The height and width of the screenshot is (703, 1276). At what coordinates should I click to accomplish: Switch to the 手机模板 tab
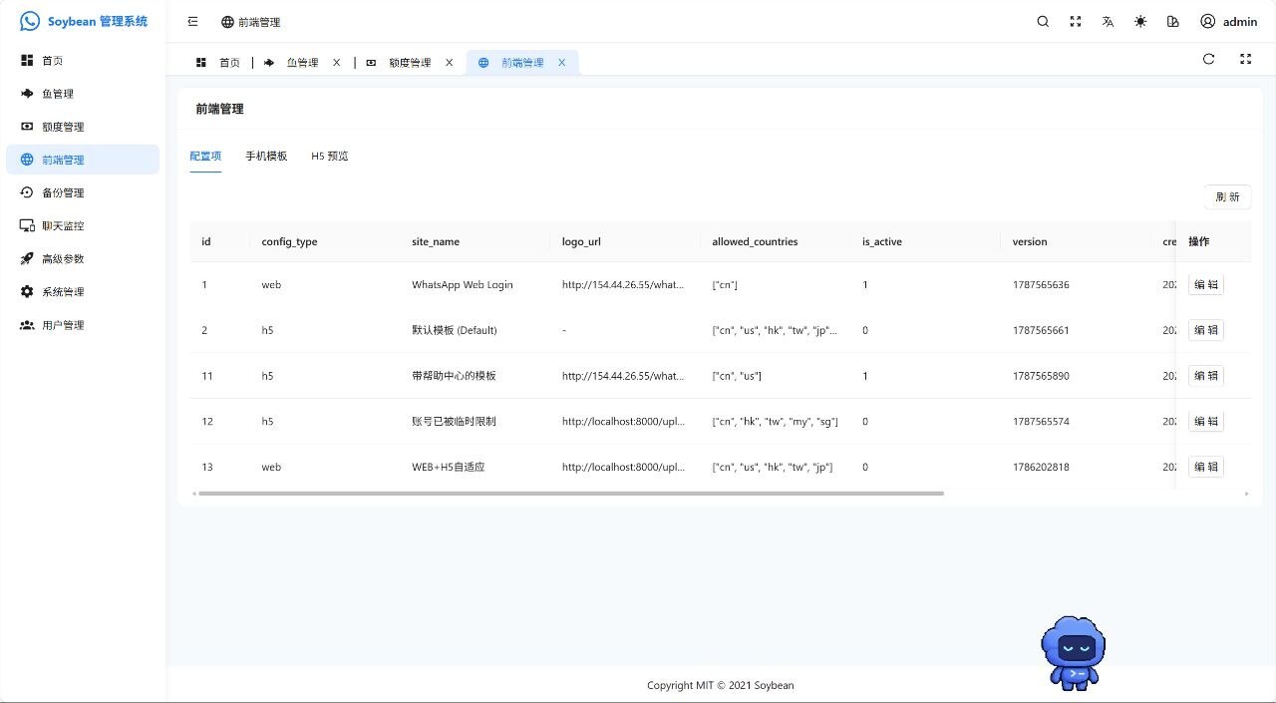tap(266, 156)
